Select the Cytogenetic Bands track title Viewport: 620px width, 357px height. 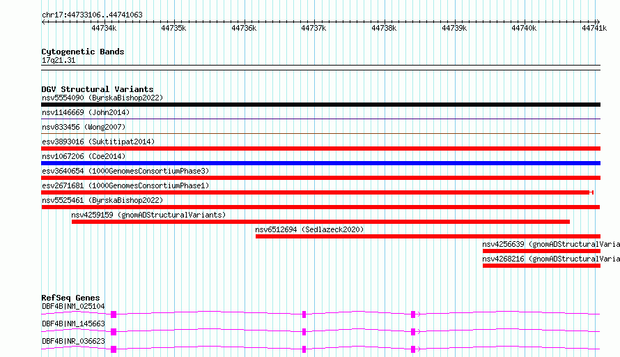point(83,52)
